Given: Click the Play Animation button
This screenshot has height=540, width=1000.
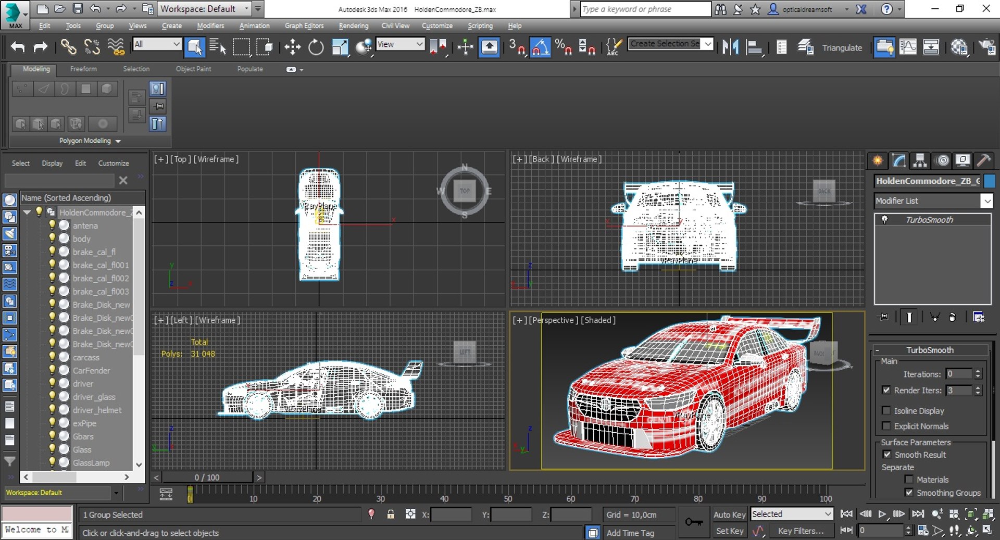Looking at the screenshot, I should click(882, 514).
